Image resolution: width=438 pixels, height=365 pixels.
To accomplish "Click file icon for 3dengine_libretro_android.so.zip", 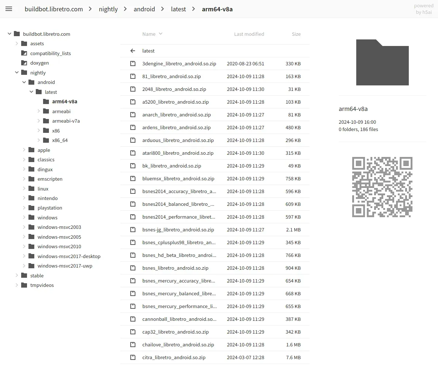I will (x=133, y=64).
